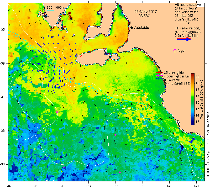
Task: Click the 20 tick on the color bar
Action: (x=197, y=77)
